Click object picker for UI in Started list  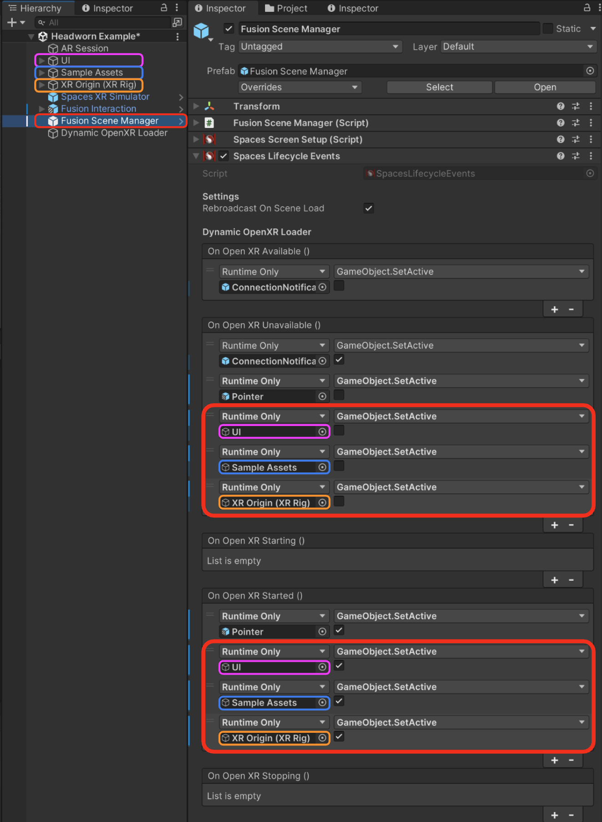[x=322, y=667]
